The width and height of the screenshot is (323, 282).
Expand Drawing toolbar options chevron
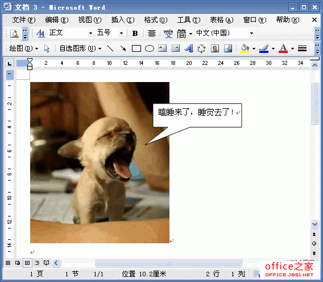tap(317, 49)
